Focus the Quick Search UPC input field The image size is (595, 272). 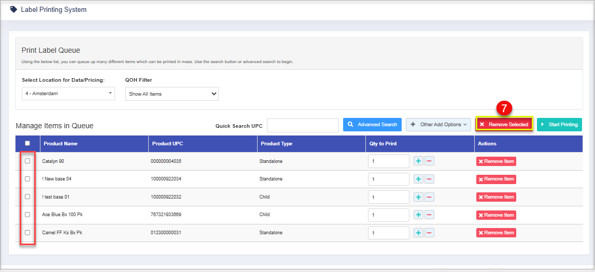(303, 125)
